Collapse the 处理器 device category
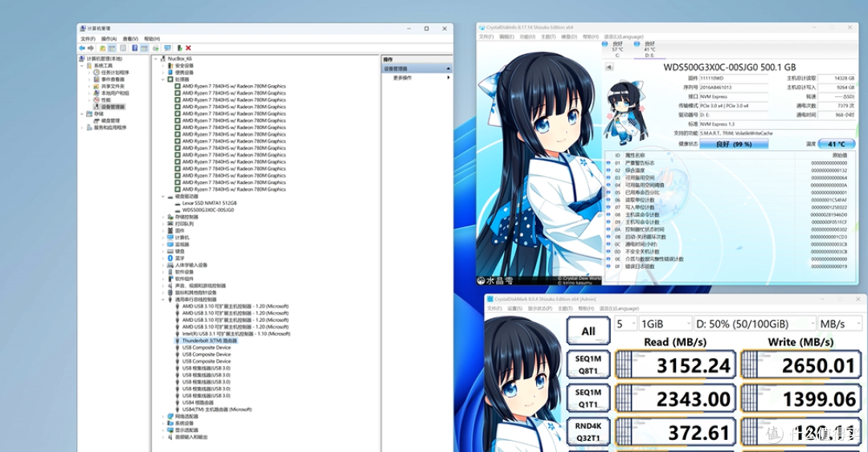Screen dimensions: 868x452 coord(163,79)
